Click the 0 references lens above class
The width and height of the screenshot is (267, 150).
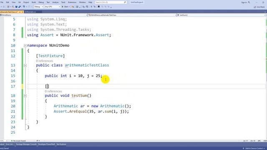(x=45, y=61)
